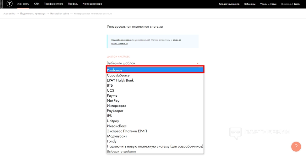This screenshot has height=156, width=306.
Task: Choose Интеркардс option
Action: [x=155, y=106]
